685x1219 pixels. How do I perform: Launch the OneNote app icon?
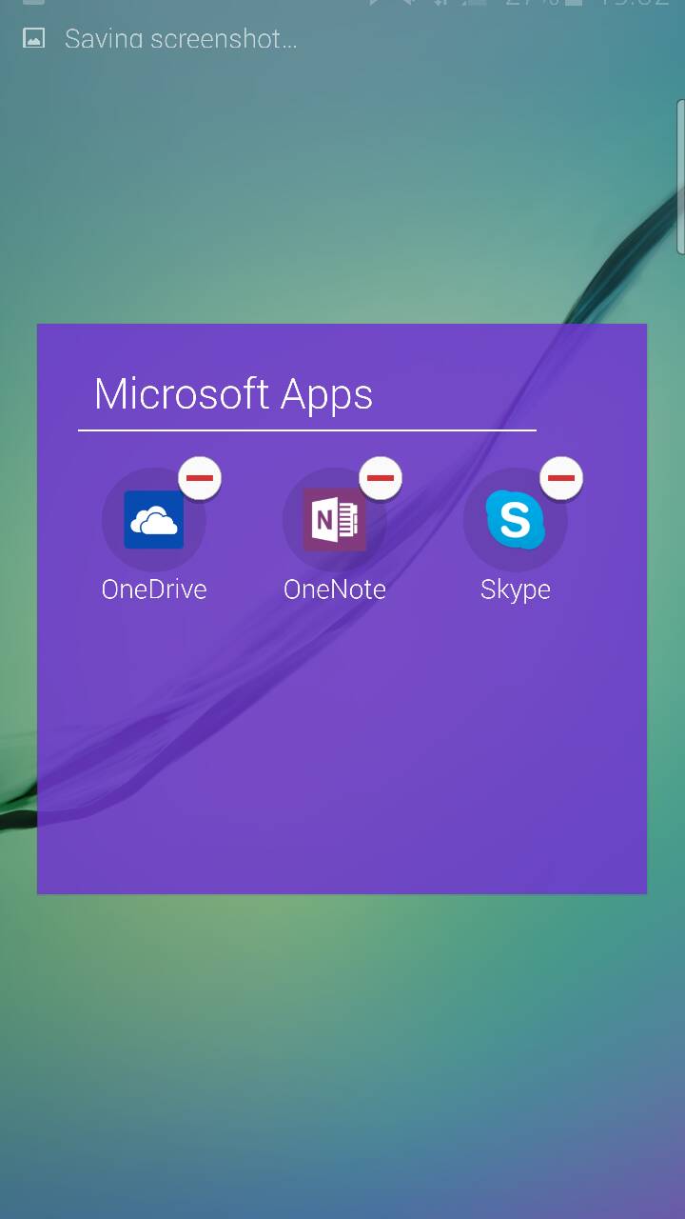(334, 520)
